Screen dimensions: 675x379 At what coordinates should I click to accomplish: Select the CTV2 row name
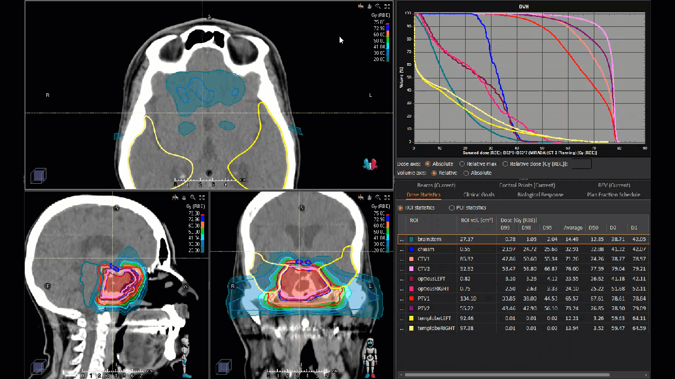[423, 269]
